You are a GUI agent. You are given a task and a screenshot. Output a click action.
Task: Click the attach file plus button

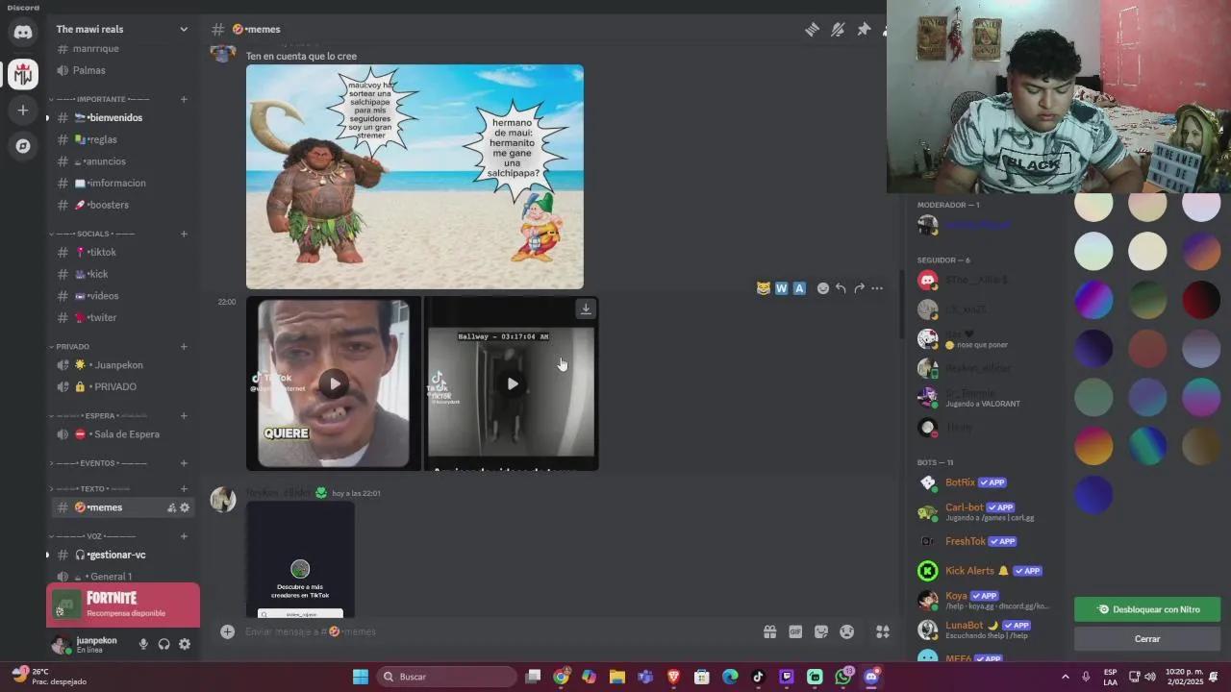[227, 631]
